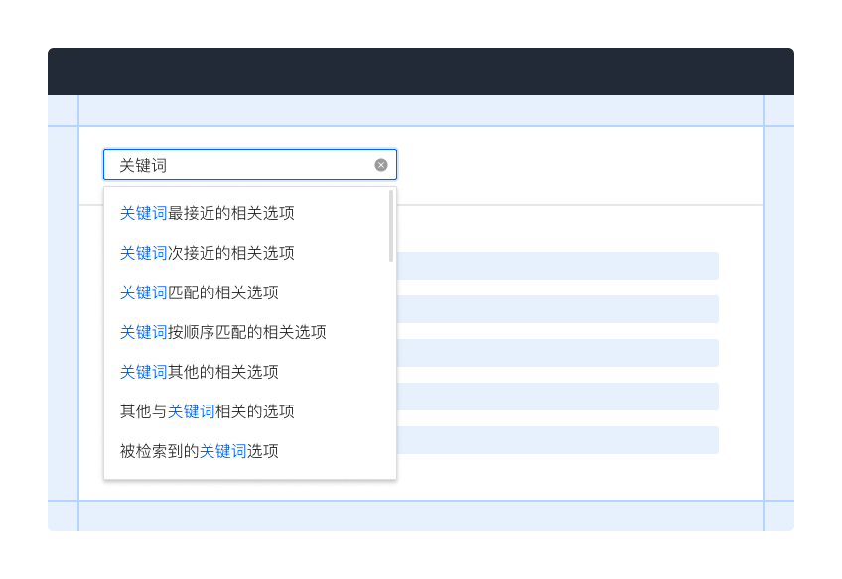Select the option 关键词最接近的相关选项

pyautogui.click(x=208, y=213)
